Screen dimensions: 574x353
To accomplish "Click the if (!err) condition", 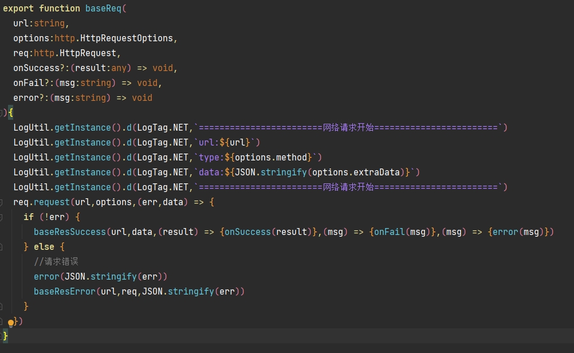I will (x=46, y=217).
